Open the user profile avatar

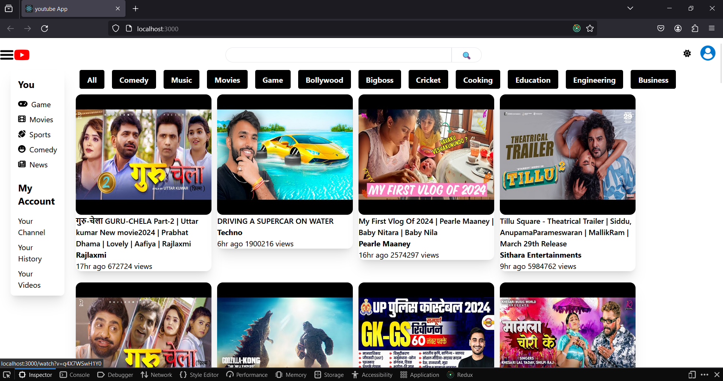coord(708,53)
